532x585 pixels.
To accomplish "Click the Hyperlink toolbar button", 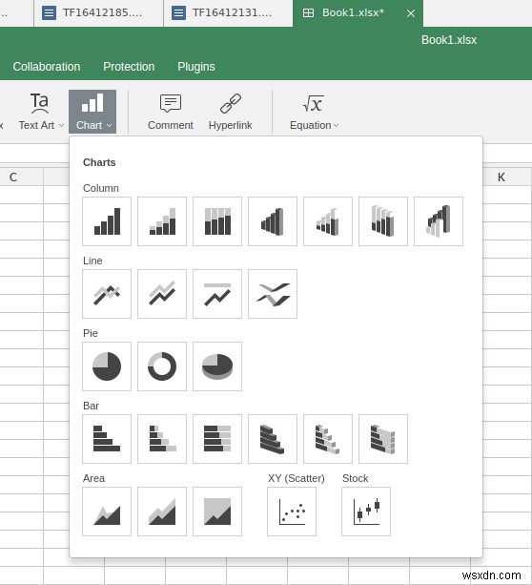I will tap(231, 112).
